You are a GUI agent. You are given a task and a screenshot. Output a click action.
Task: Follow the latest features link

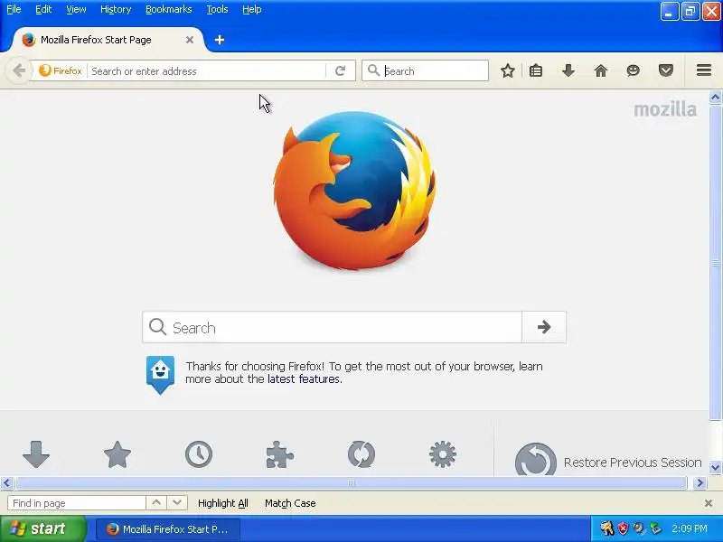pyautogui.click(x=304, y=379)
